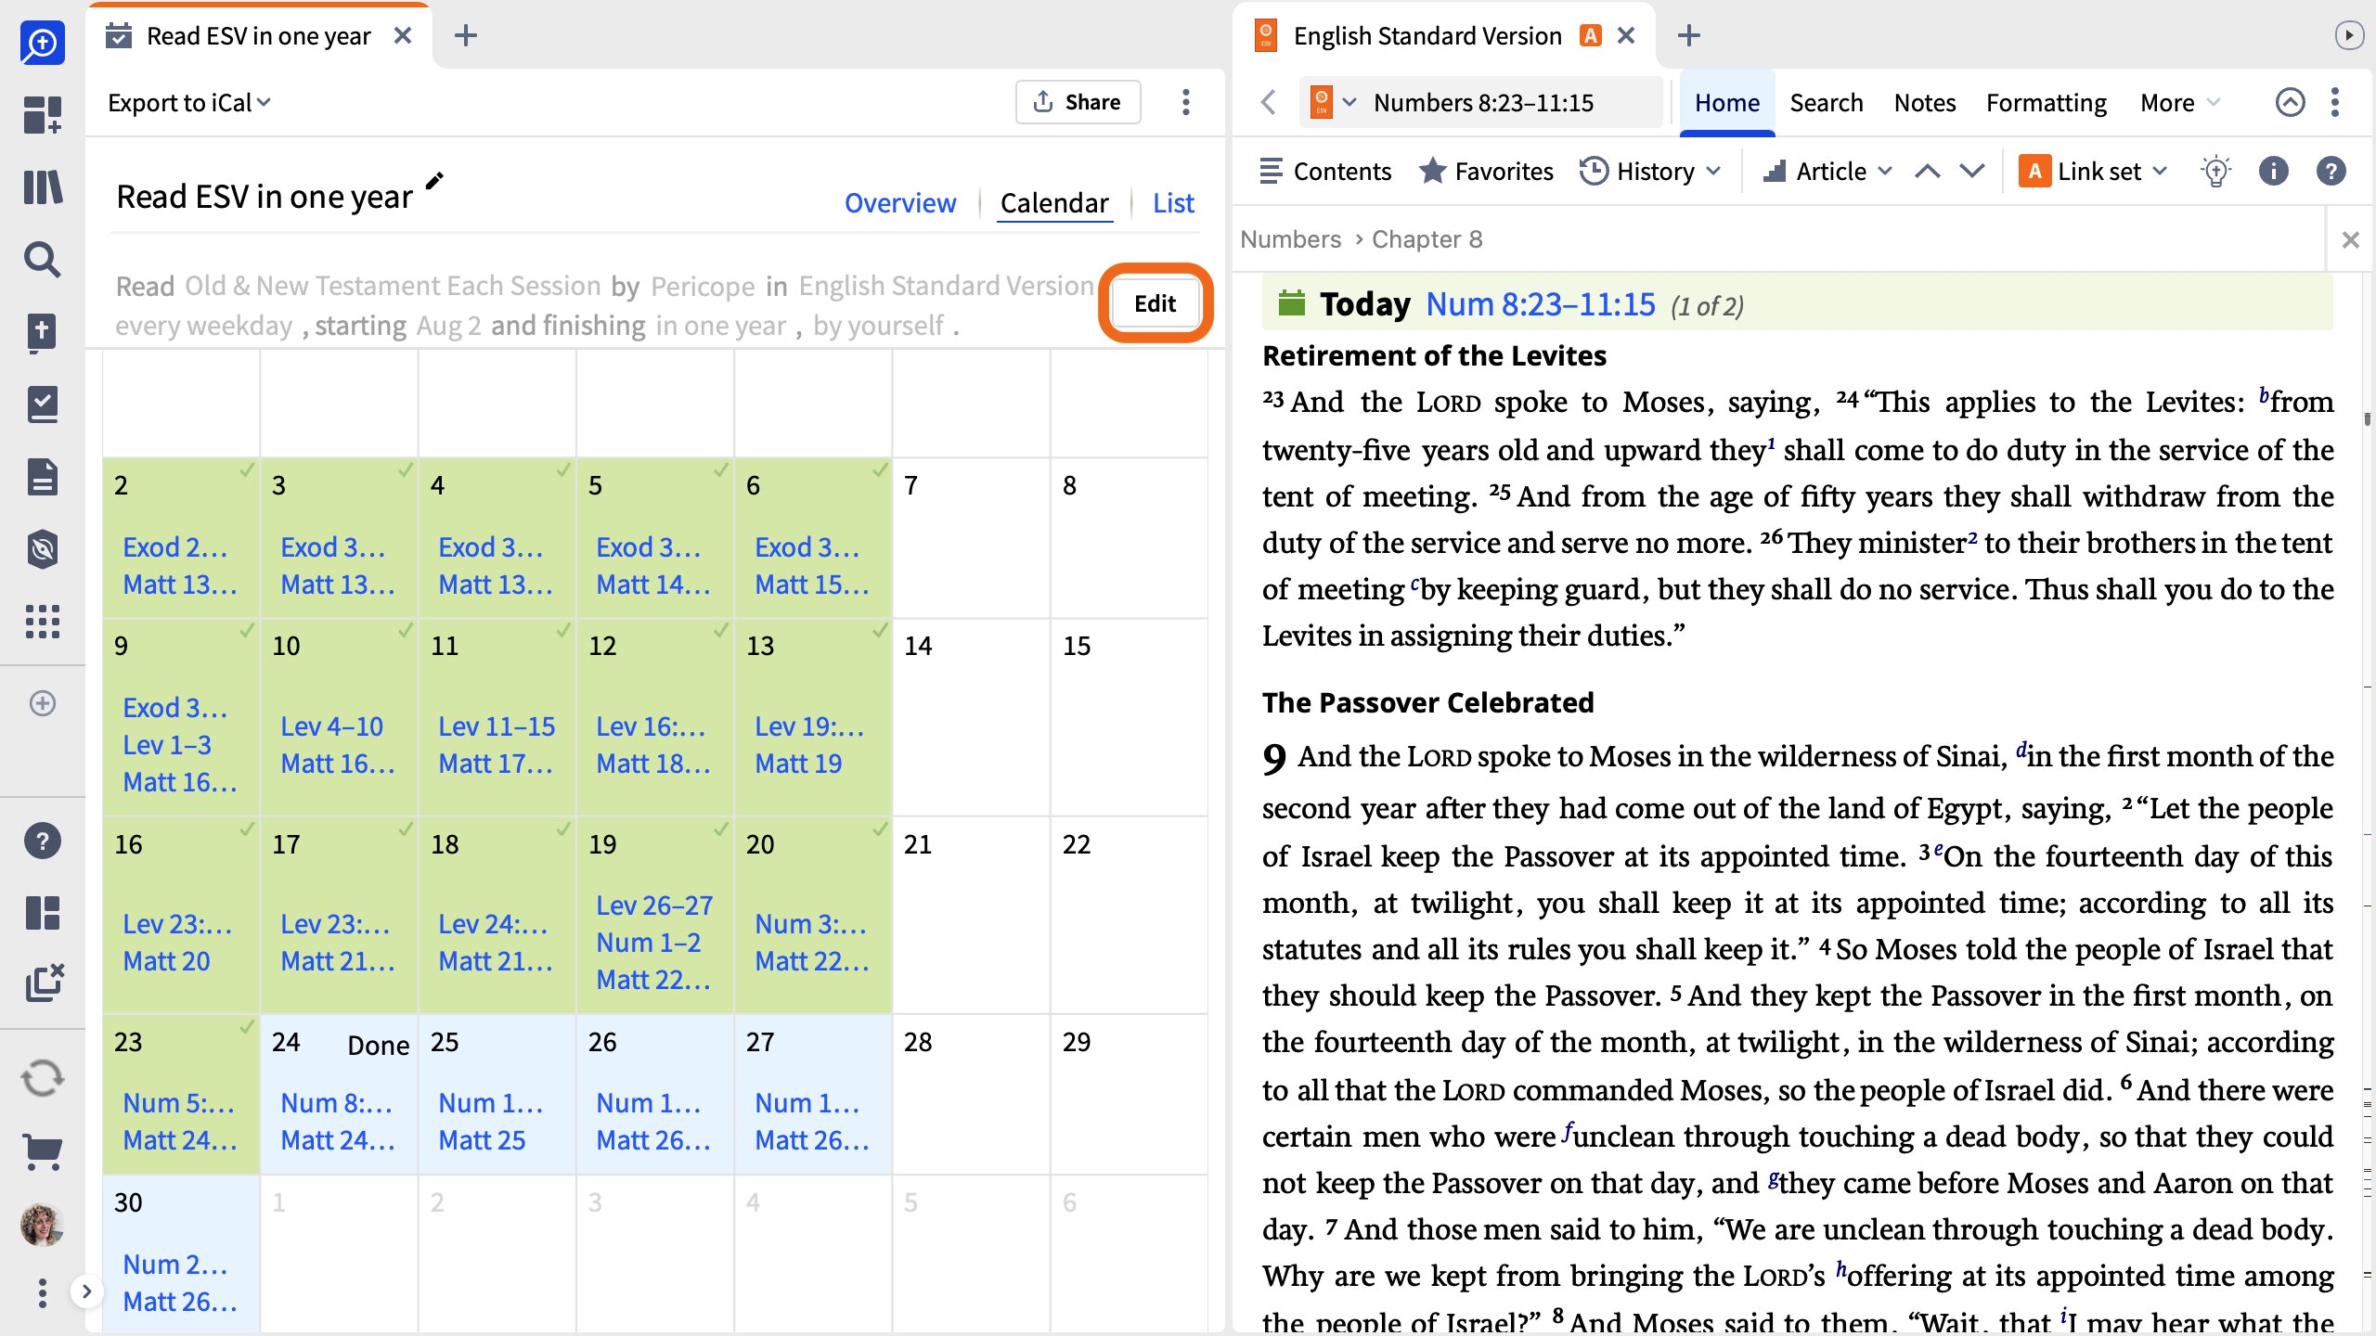The height and width of the screenshot is (1336, 2376).
Task: Click the magnifier Search icon in sidebar
Action: click(43, 260)
